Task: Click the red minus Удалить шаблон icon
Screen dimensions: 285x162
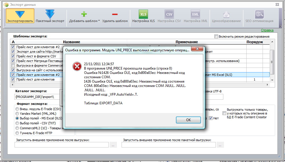Action: tap(115, 14)
